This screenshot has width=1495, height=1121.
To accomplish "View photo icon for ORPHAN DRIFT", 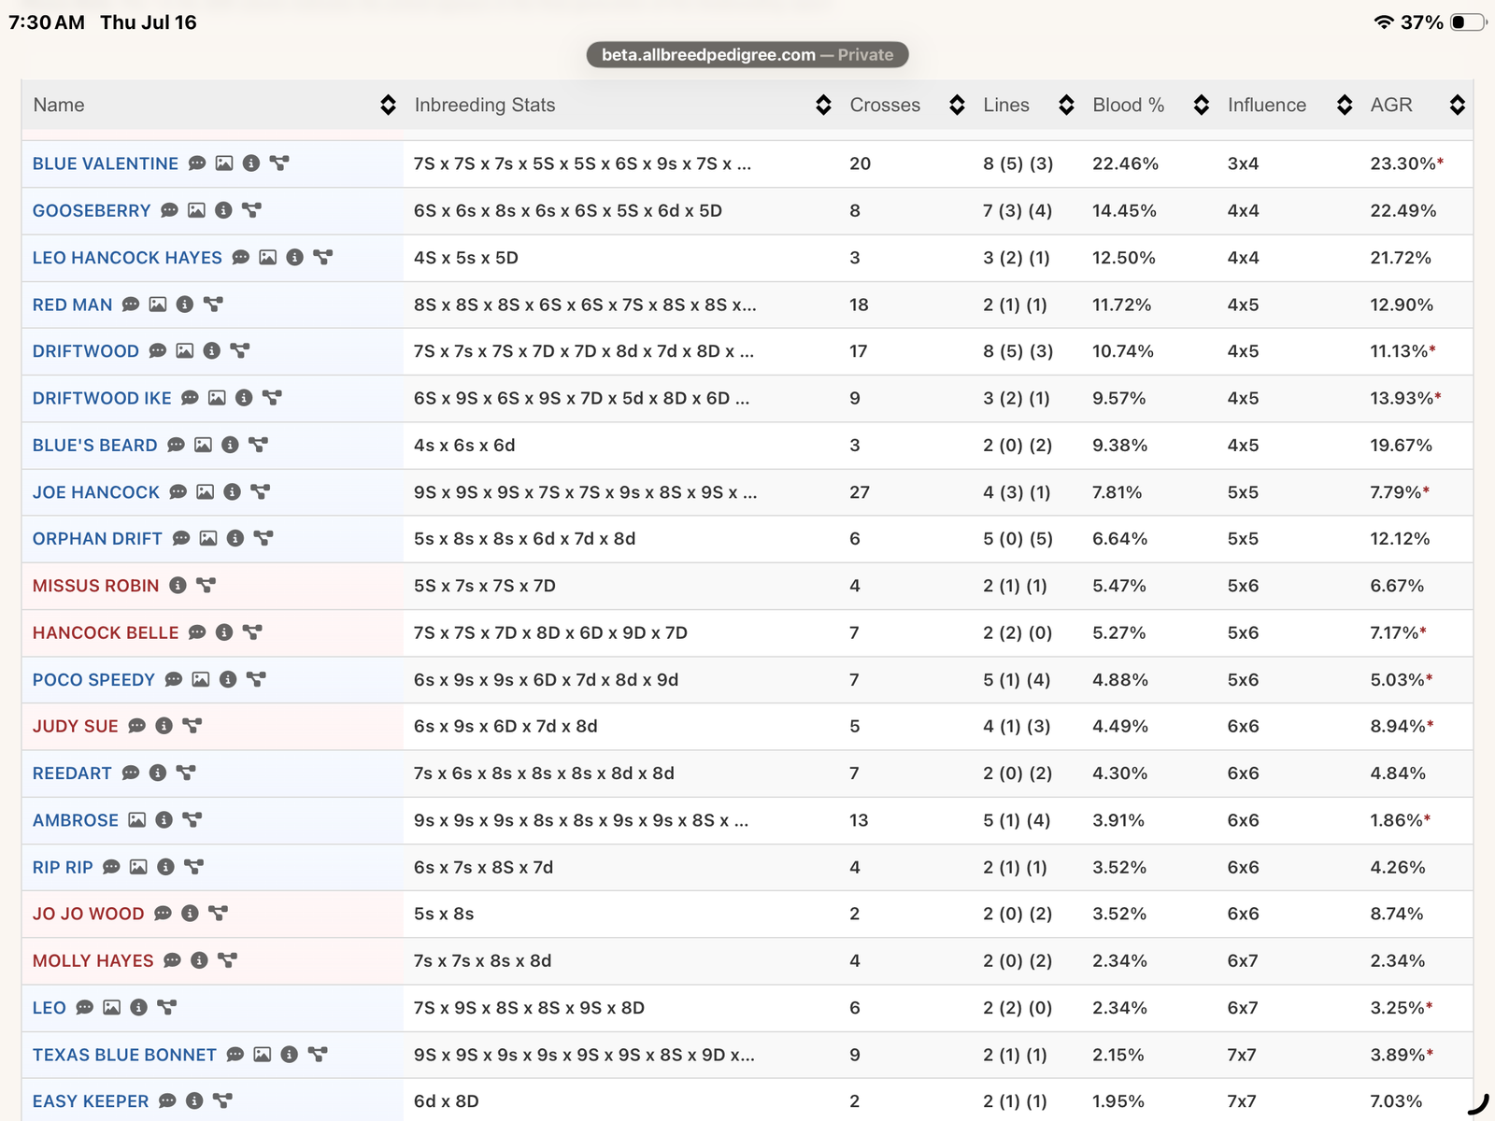I will coord(208,538).
